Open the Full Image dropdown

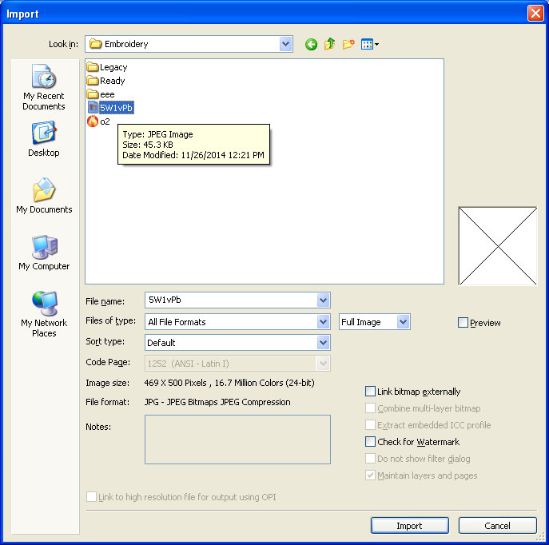[403, 322]
